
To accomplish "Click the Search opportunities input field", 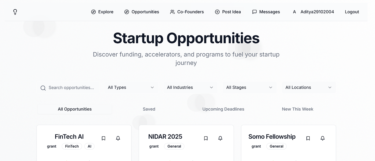I will click(71, 87).
